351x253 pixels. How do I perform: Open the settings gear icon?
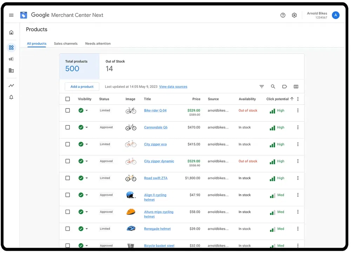(294, 15)
